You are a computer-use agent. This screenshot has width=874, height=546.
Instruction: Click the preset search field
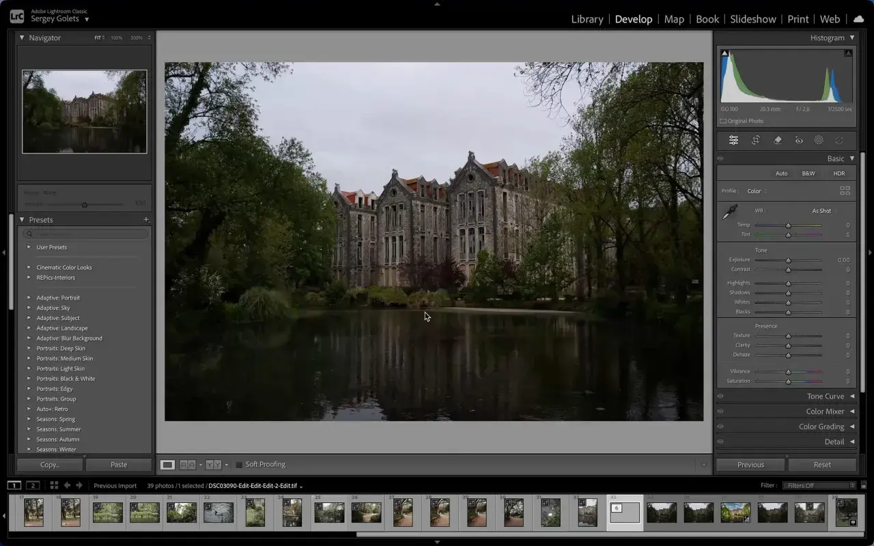[x=87, y=234]
